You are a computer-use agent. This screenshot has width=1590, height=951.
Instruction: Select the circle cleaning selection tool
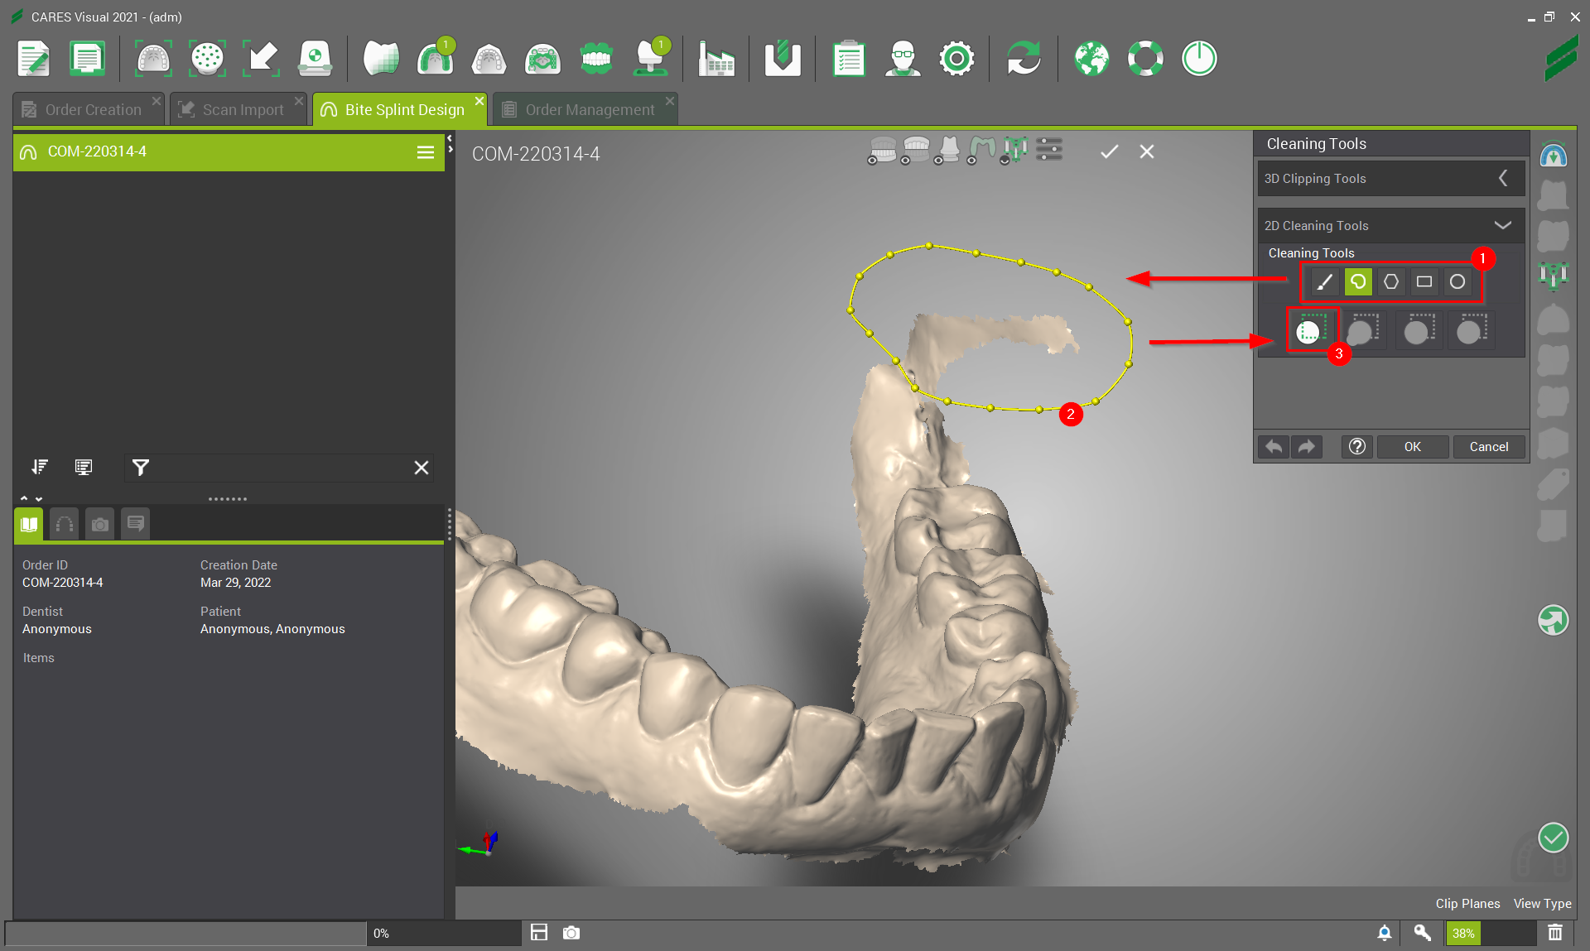pos(1457,281)
